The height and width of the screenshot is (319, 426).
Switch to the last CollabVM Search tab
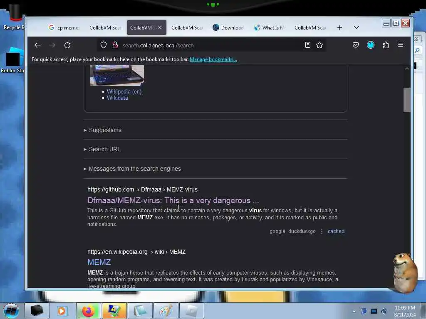310,28
